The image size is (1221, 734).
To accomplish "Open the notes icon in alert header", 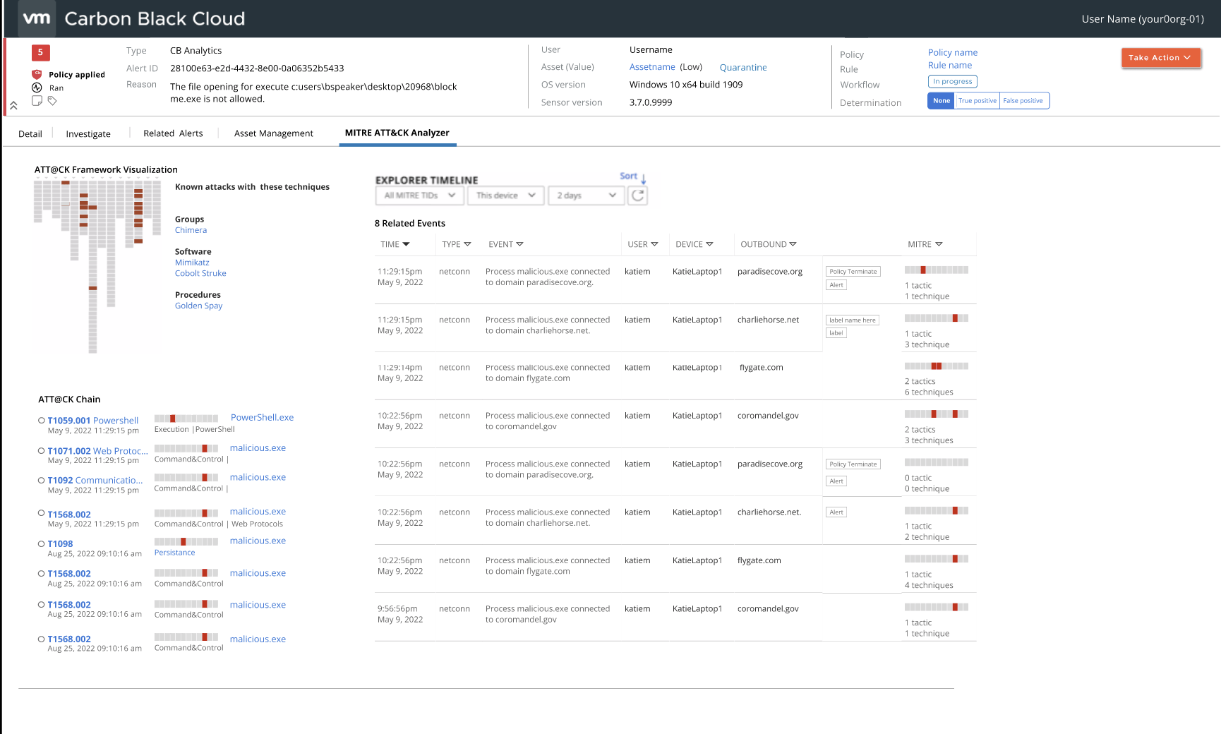I will click(37, 101).
